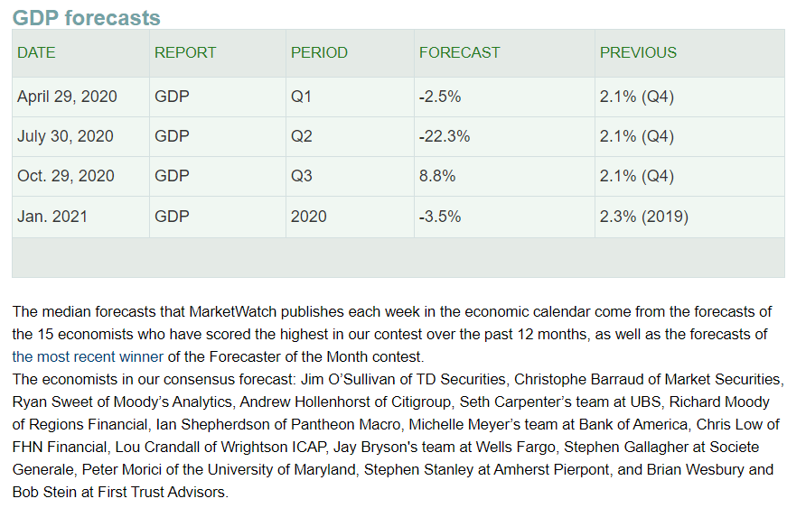Screen dimensions: 787x508
Task: Click the -2.5% Q1 forecast cell
Action: coord(504,97)
